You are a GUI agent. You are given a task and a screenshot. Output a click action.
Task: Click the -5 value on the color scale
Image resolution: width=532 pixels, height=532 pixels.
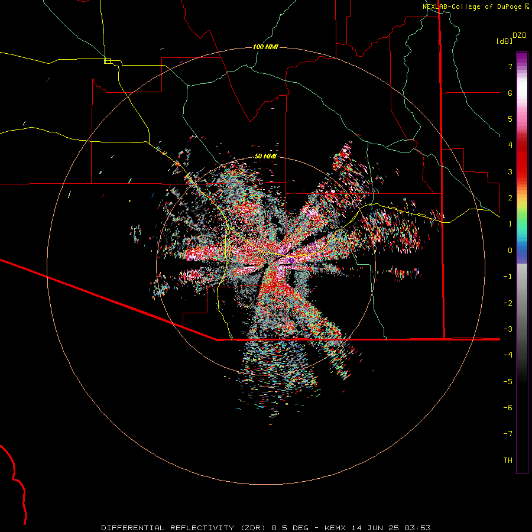(x=508, y=382)
